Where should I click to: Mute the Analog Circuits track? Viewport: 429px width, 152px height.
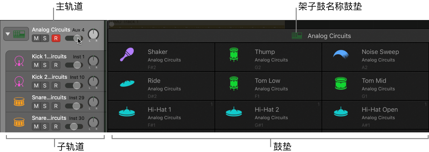[36, 38]
